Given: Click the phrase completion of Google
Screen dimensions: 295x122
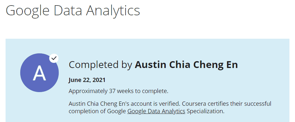Looking at the screenshot, I should click(97, 111).
